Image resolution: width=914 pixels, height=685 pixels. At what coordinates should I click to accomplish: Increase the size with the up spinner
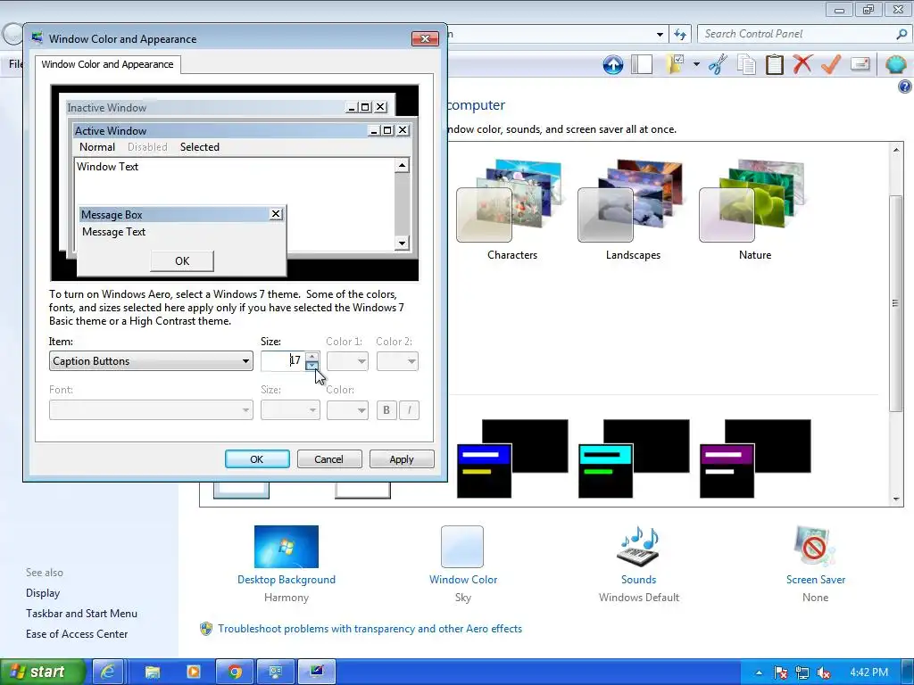[x=312, y=356]
